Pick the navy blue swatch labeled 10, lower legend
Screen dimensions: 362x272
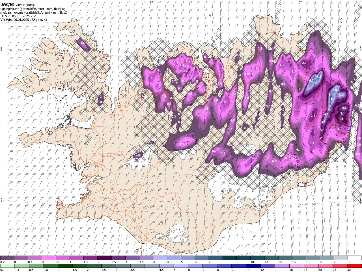(x=253, y=266)
